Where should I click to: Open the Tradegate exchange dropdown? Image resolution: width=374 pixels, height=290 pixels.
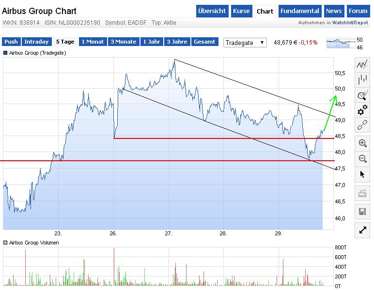click(x=246, y=43)
